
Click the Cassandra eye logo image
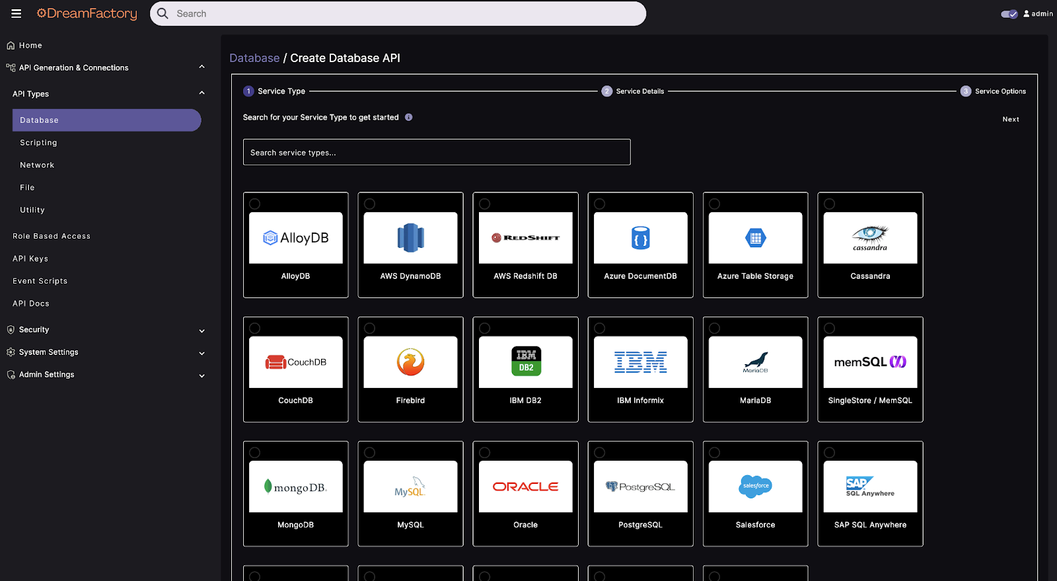pos(871,238)
